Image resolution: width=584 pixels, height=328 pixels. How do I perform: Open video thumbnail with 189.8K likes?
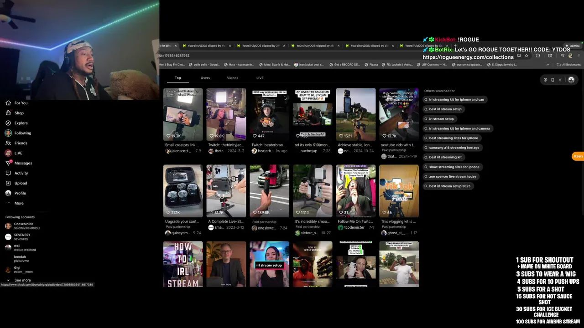pyautogui.click(x=269, y=191)
